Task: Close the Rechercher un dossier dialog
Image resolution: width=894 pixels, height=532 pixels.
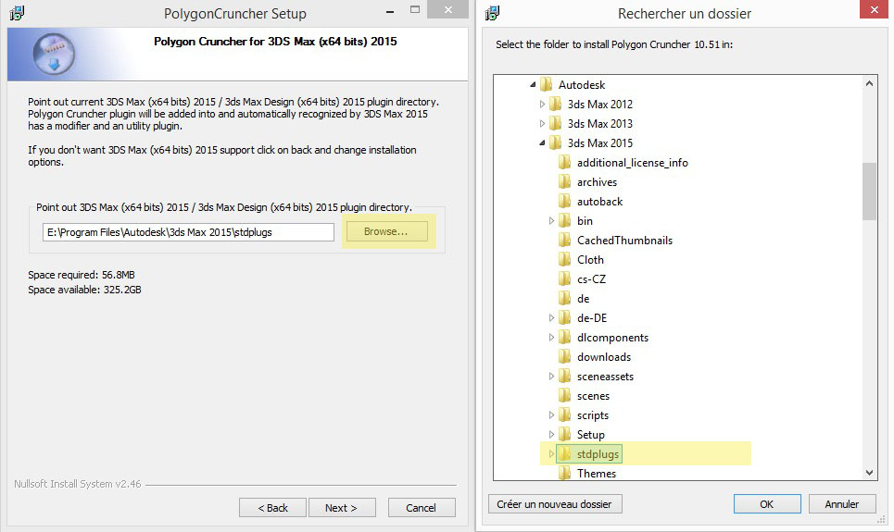Action: coord(874,9)
